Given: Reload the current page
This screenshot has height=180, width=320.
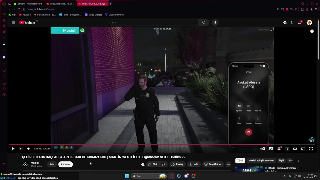Looking at the screenshot, I should coord(18,9).
